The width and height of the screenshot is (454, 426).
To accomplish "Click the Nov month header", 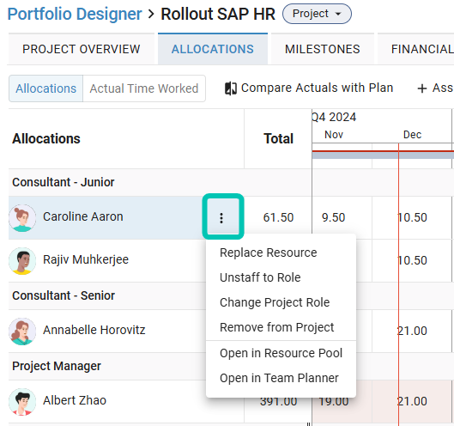I will [x=334, y=135].
